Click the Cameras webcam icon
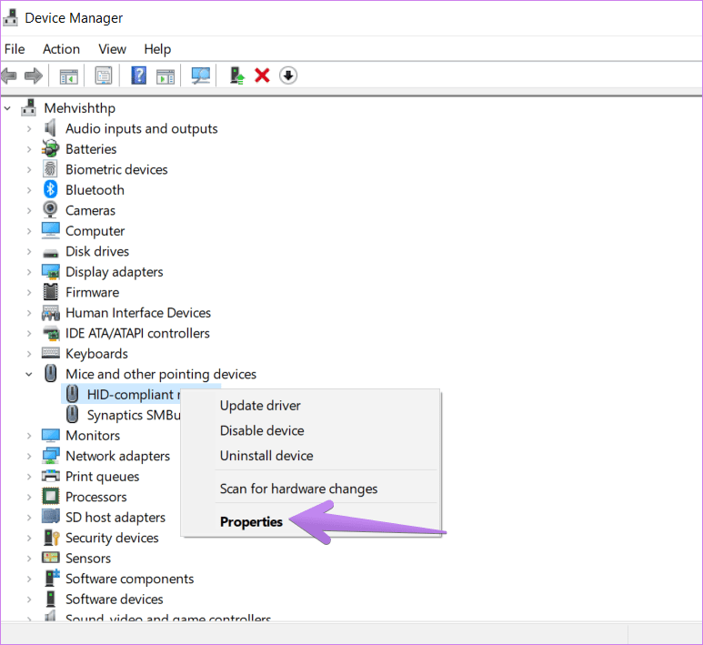 click(x=50, y=210)
